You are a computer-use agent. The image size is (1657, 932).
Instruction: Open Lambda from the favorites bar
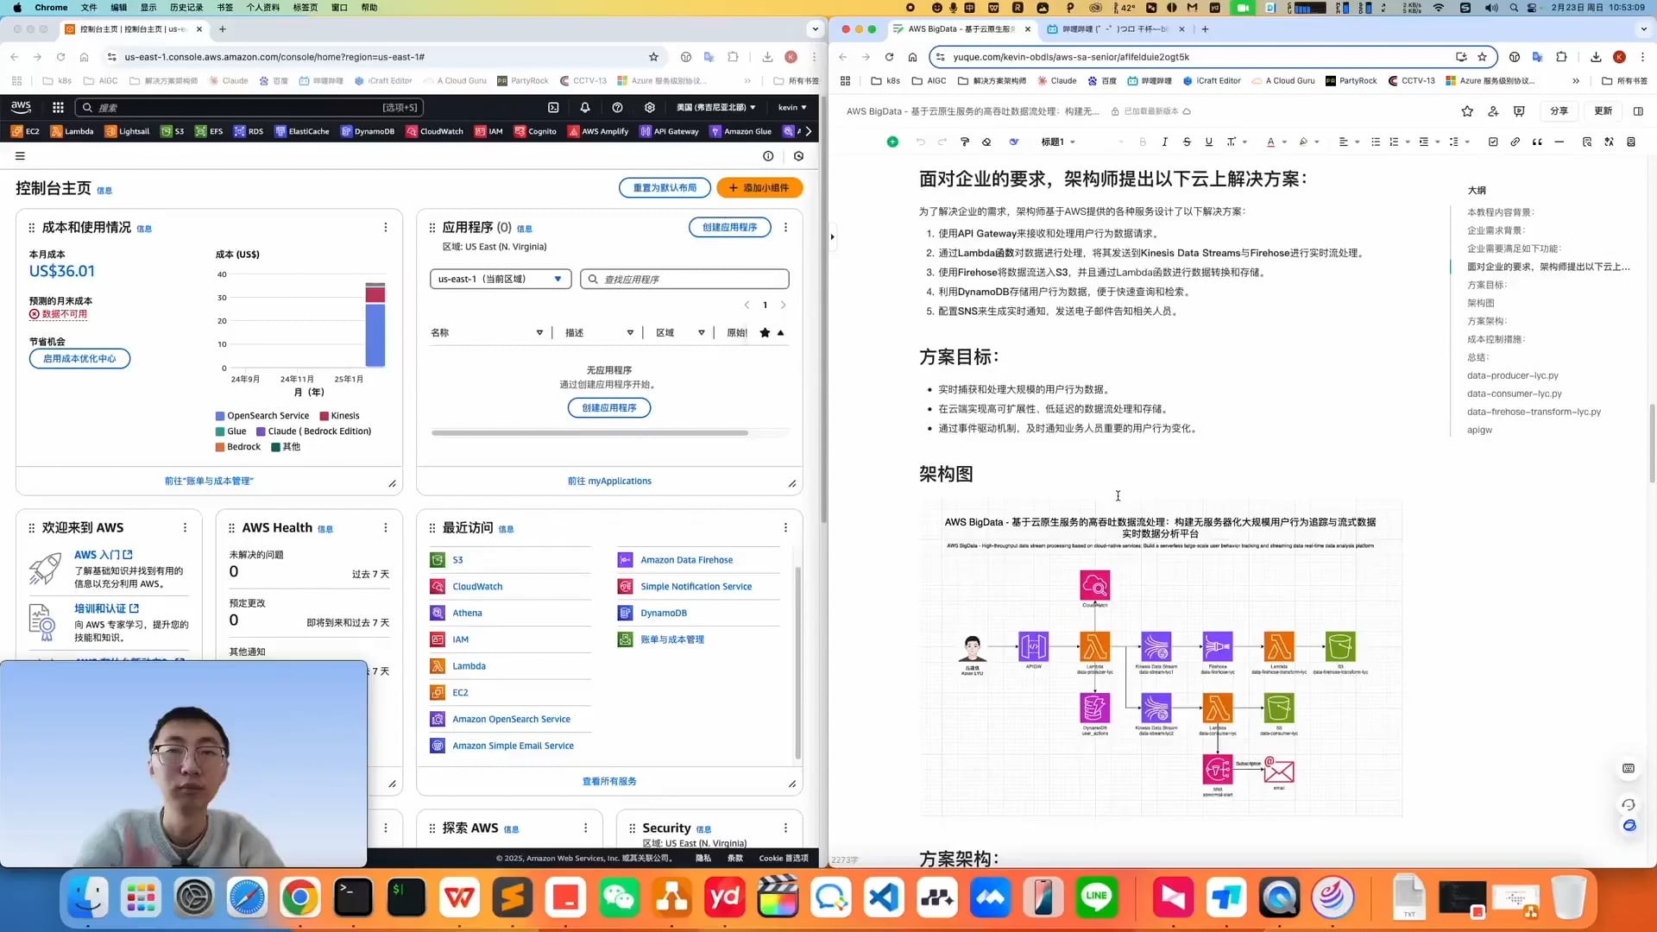[72, 131]
